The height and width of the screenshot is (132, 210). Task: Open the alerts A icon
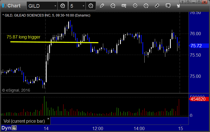(x=146, y=6)
